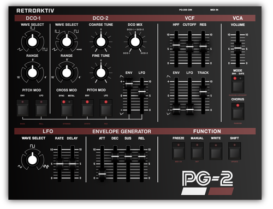Viewport: 273px width, 209px height.
Task: Click the LFO Rate slider handle
Action: coord(60,164)
